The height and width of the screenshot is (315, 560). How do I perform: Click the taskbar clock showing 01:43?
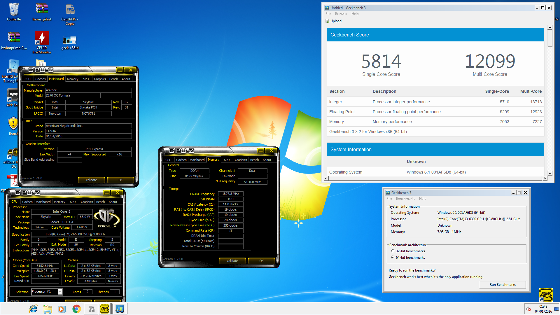pos(543,309)
